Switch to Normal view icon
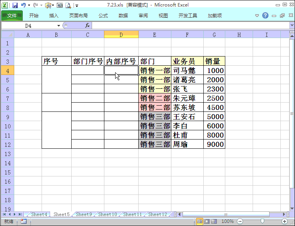The image size is (295, 226). click(x=199, y=221)
